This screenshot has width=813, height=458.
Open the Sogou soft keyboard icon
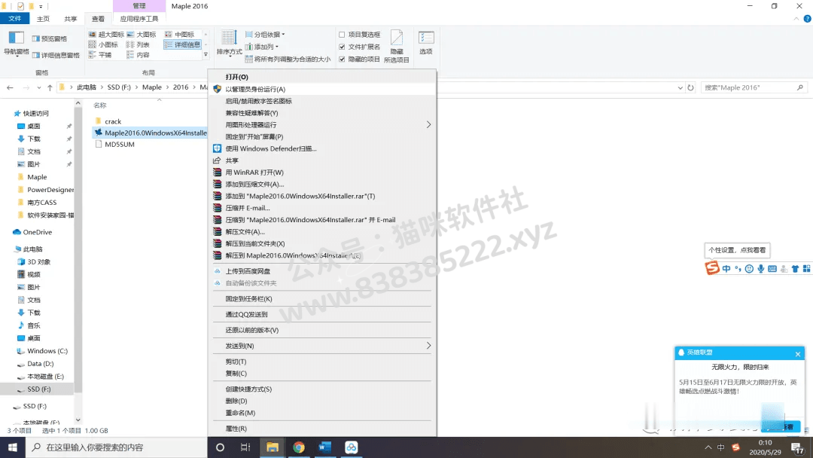pos(772,269)
